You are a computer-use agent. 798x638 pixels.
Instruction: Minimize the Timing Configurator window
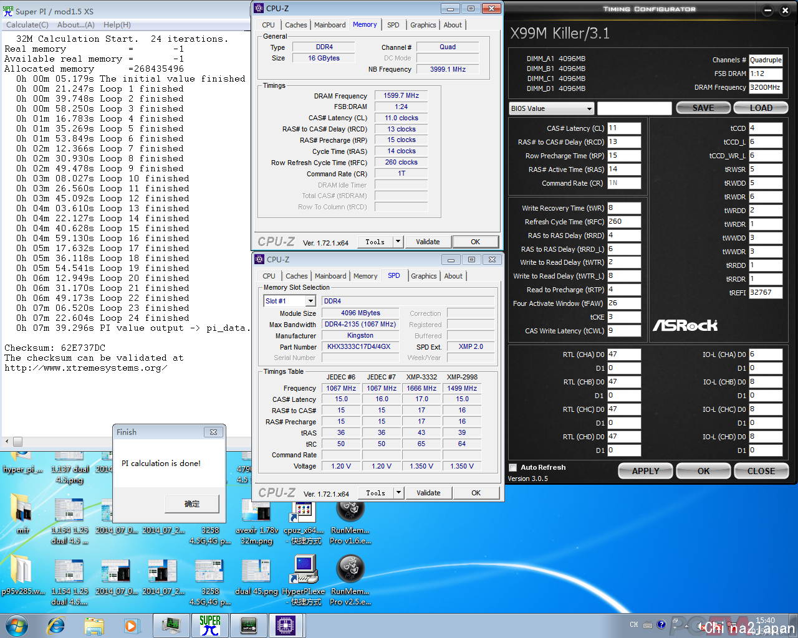(x=767, y=10)
